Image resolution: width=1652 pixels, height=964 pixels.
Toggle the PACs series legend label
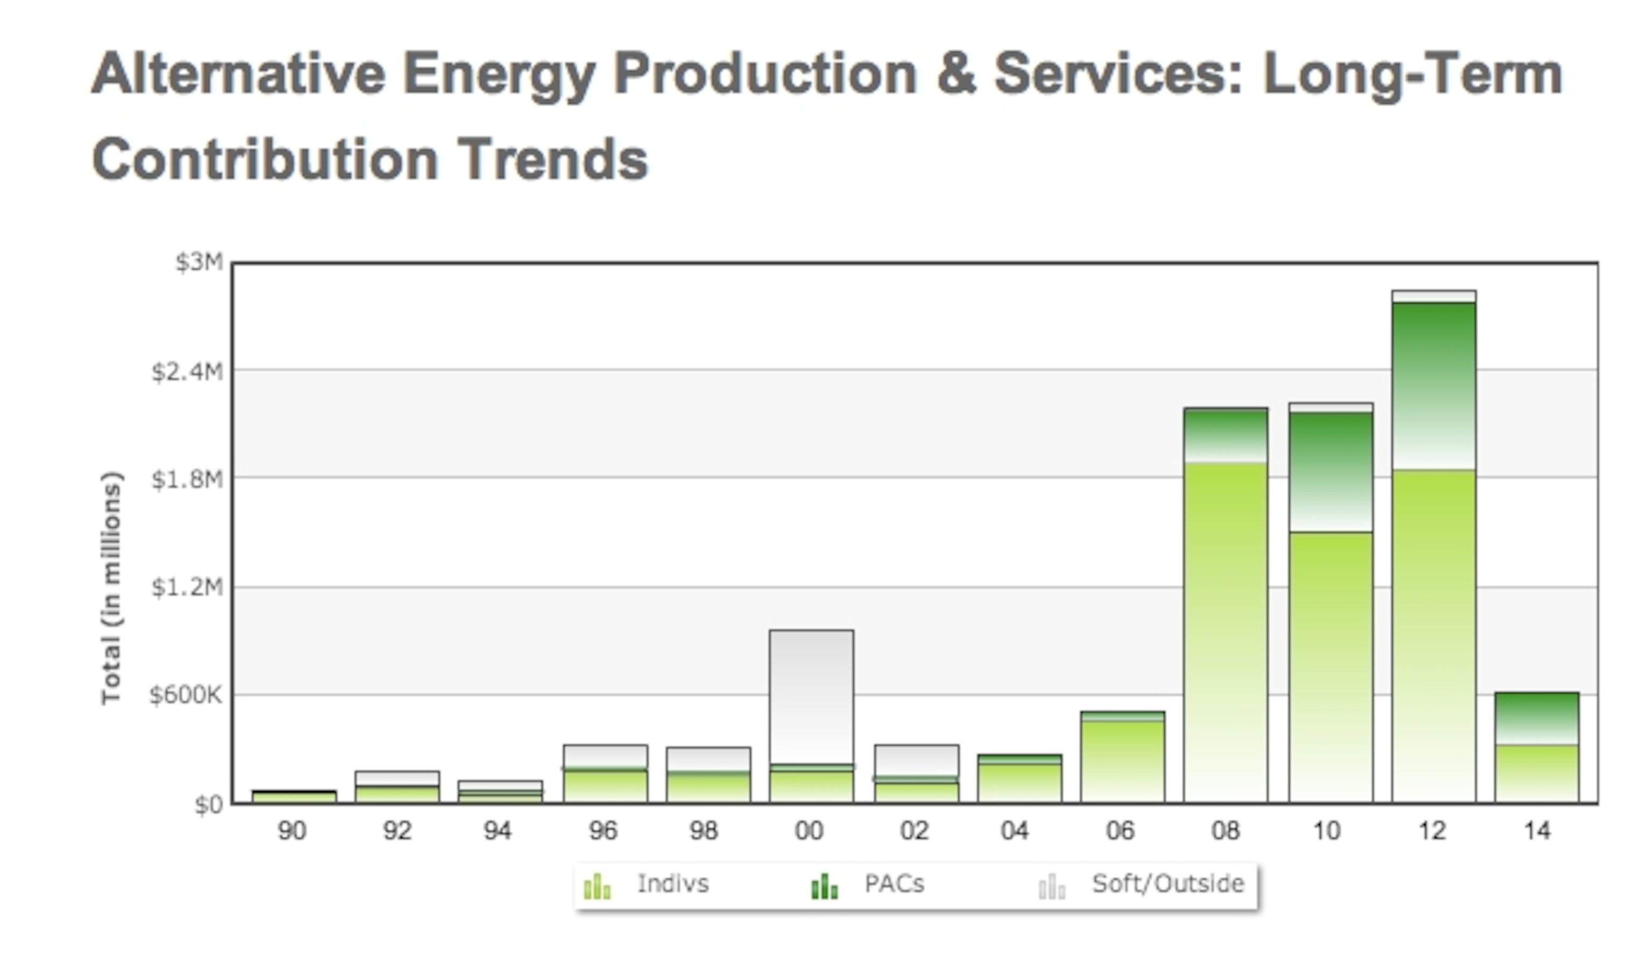[894, 884]
